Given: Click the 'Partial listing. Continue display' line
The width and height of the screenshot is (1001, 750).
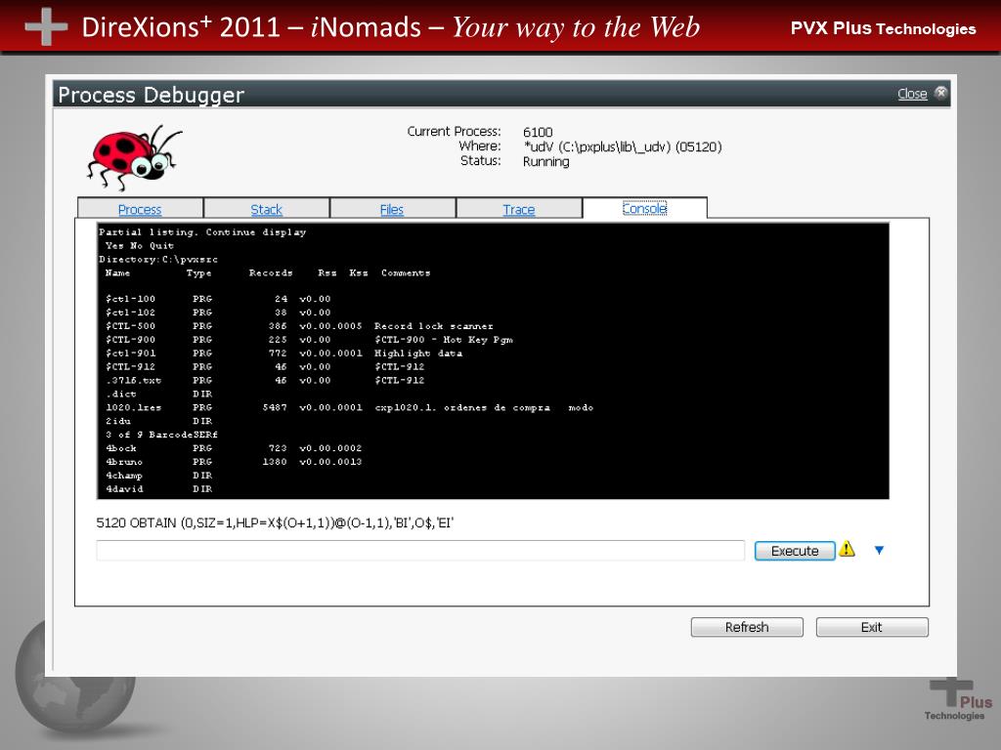Looking at the screenshot, I should pyautogui.click(x=202, y=232).
